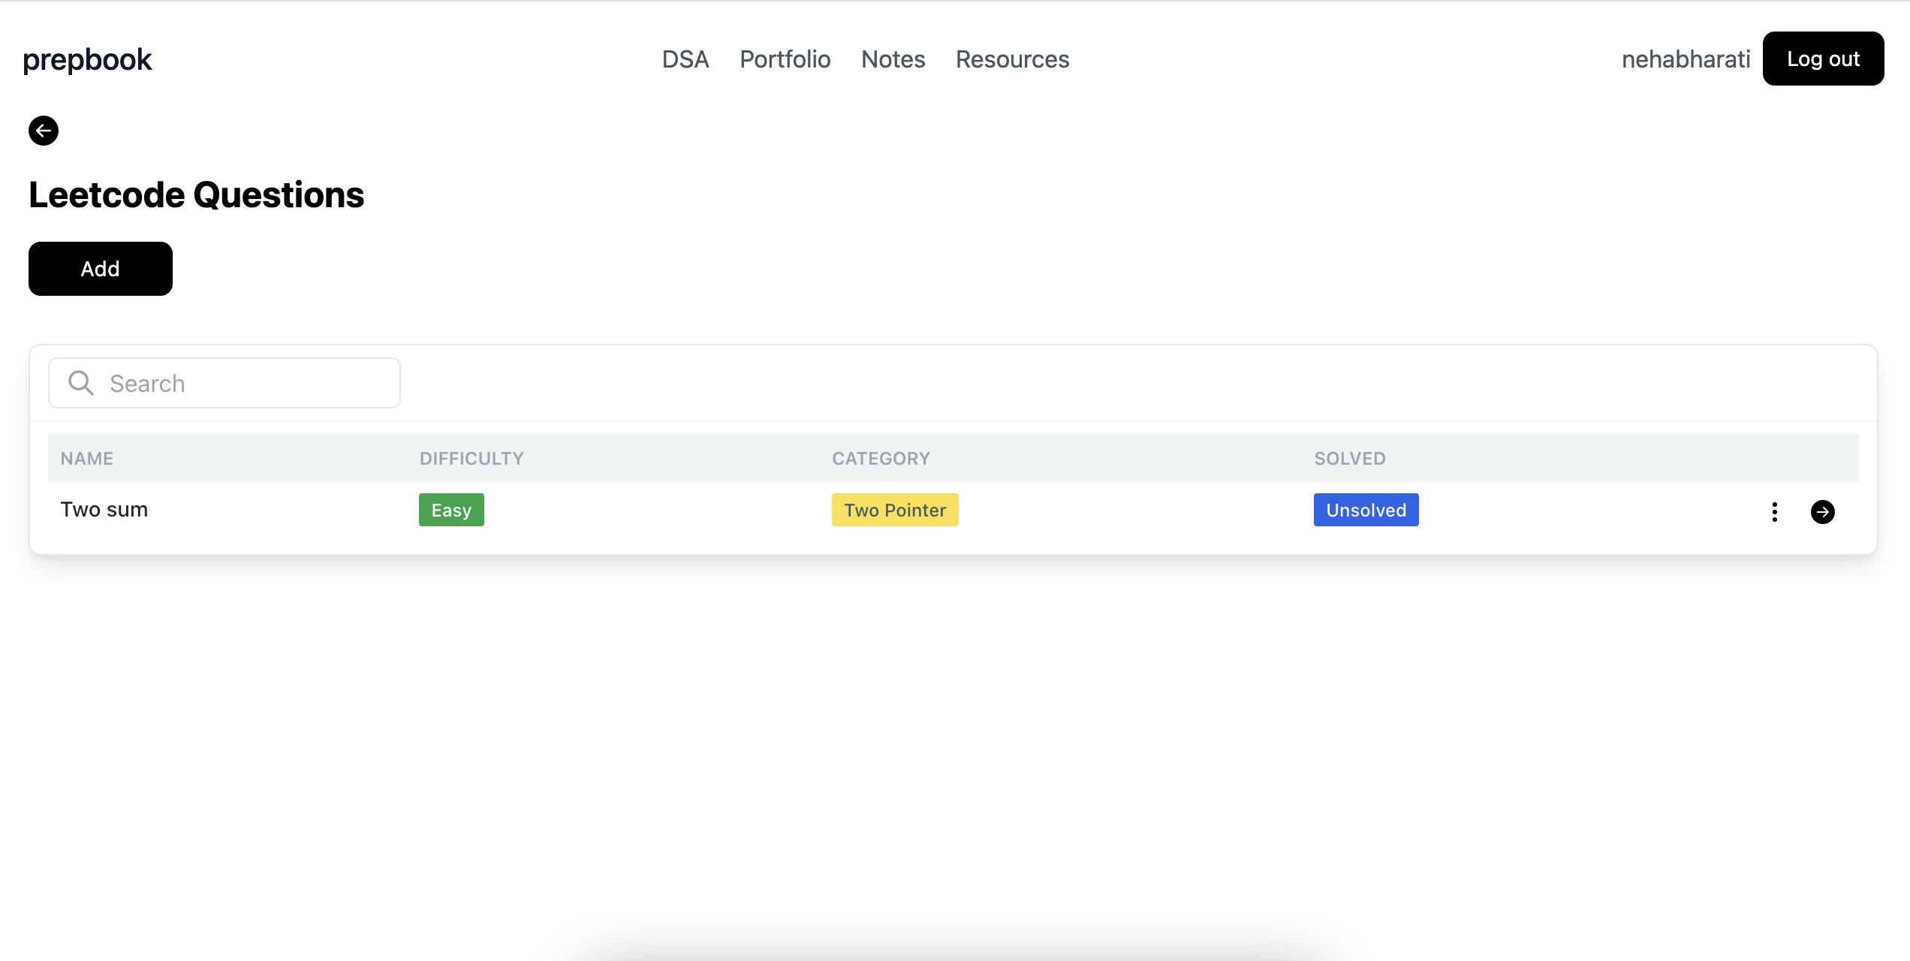The height and width of the screenshot is (961, 1910).
Task: Click the Unsolved status badge
Action: [1366, 510]
